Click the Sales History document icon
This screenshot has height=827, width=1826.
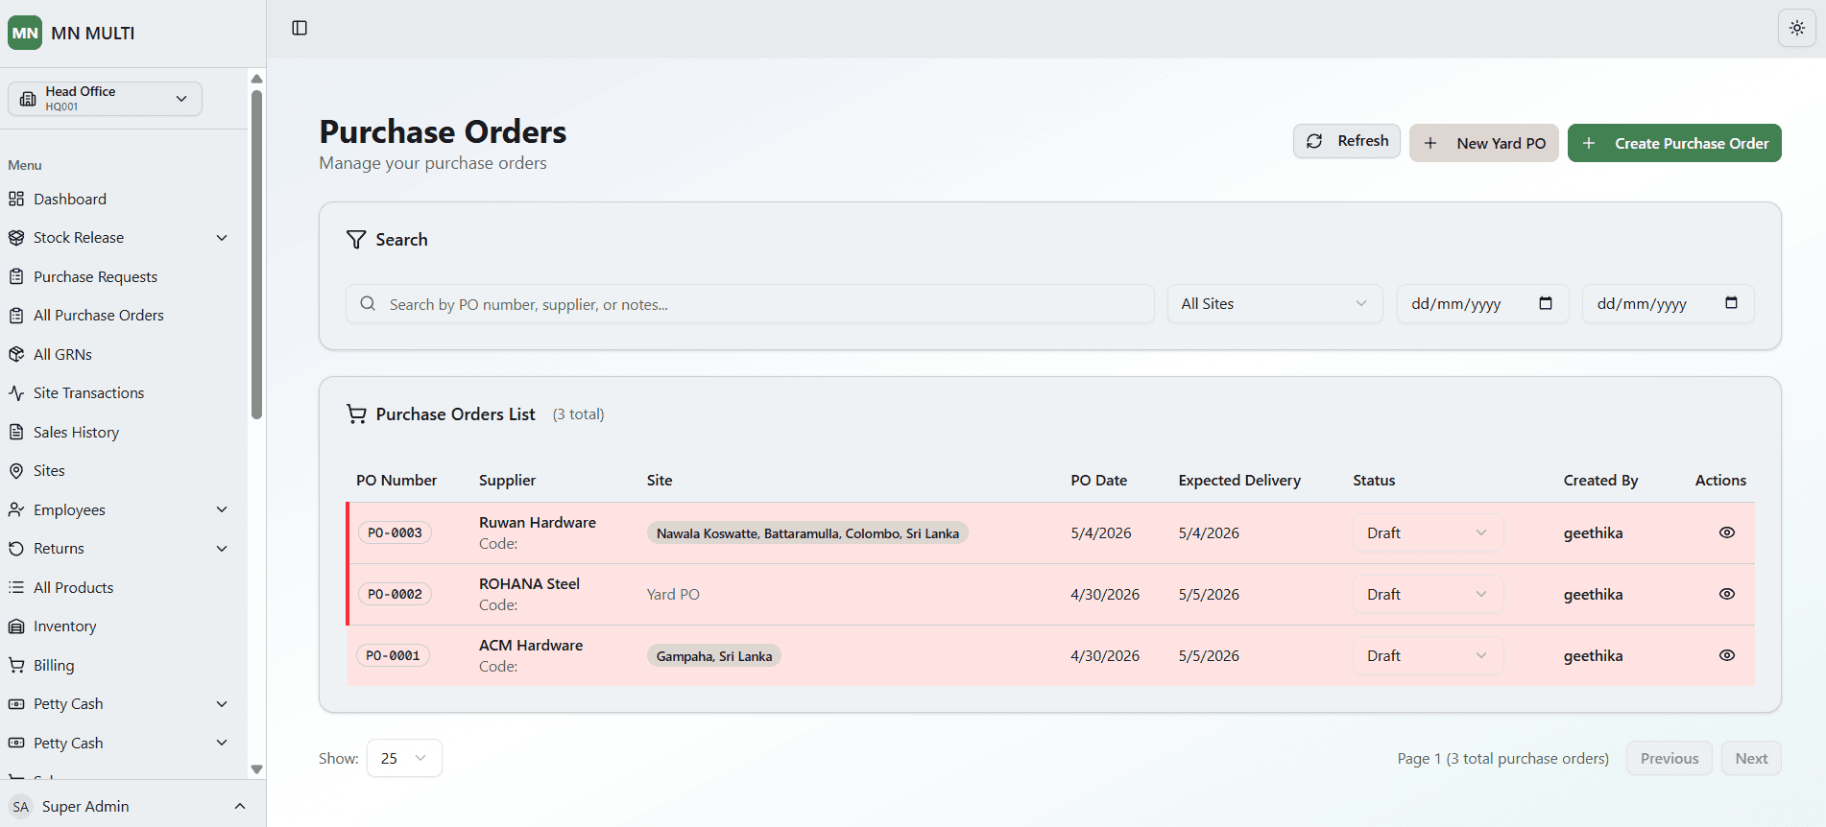[16, 432]
